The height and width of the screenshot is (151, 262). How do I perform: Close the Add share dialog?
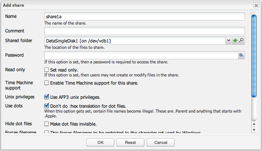[256, 5]
